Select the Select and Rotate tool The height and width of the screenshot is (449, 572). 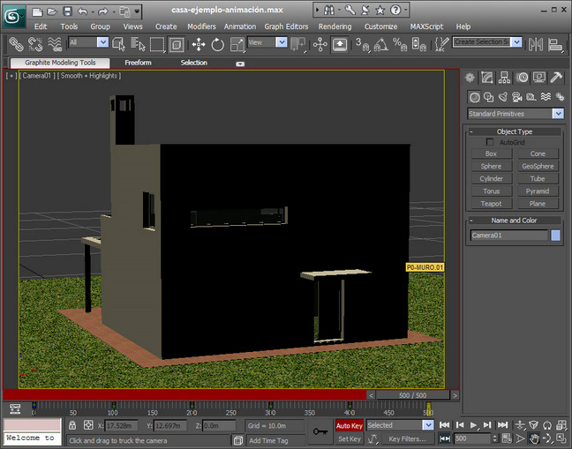[x=218, y=43]
